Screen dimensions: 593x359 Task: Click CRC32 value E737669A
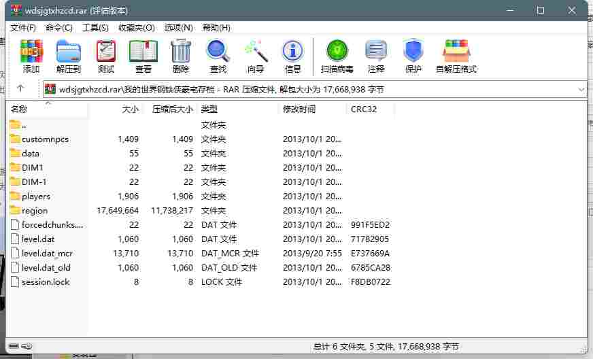[370, 253]
